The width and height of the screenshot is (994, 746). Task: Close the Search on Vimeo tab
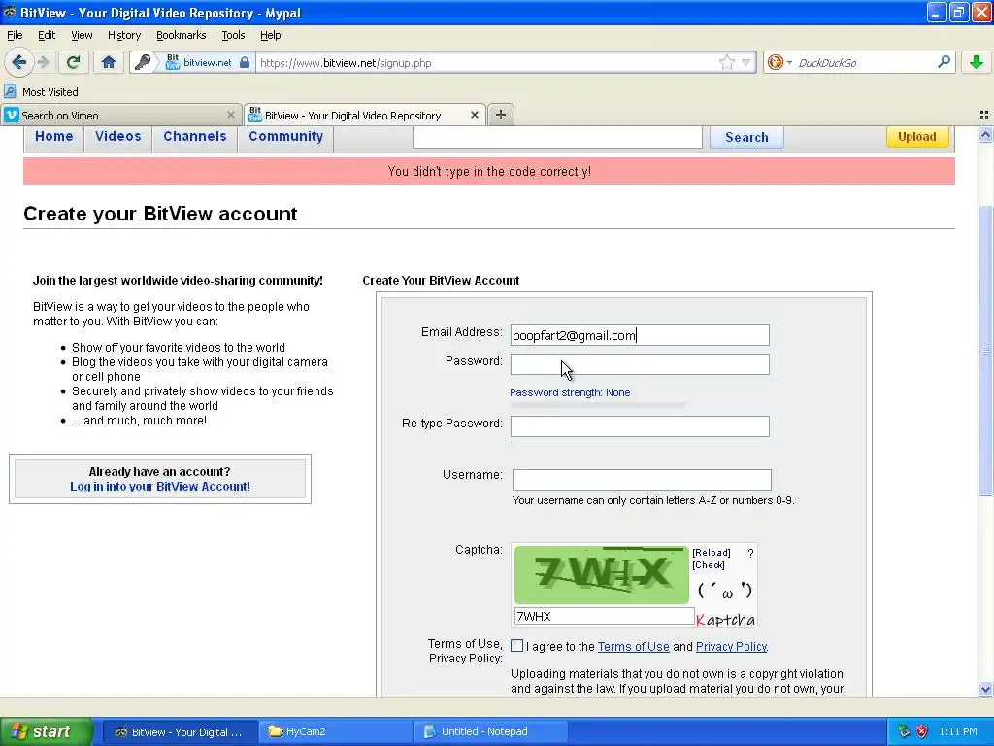pyautogui.click(x=231, y=115)
